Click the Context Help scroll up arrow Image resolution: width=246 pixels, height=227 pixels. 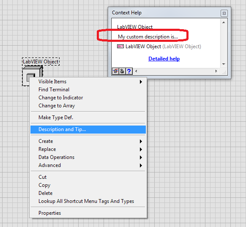point(224,22)
